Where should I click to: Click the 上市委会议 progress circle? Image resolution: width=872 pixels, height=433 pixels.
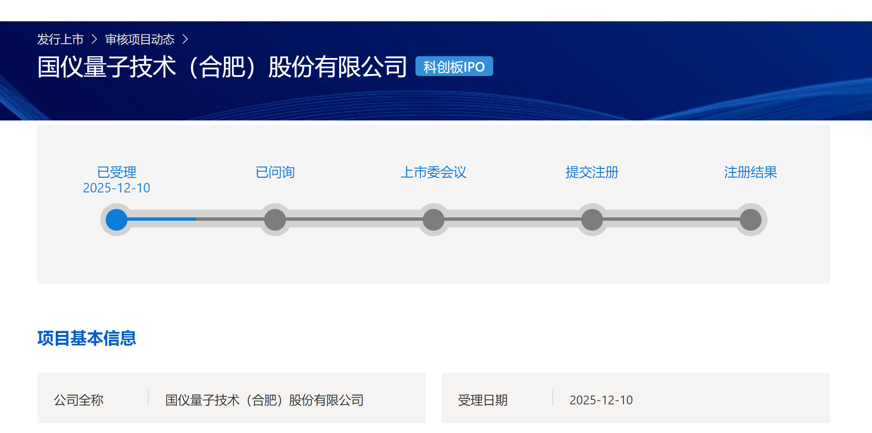[x=433, y=220]
